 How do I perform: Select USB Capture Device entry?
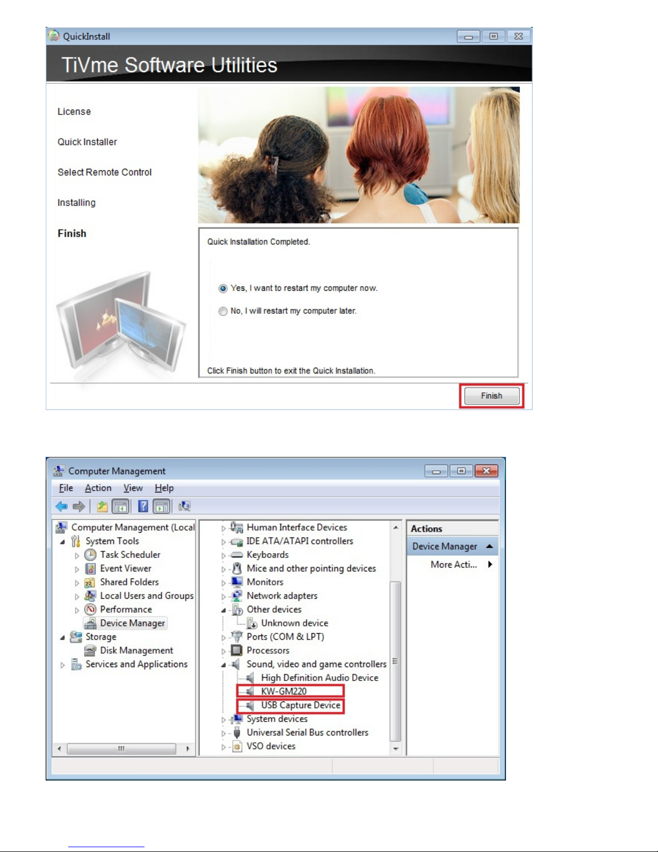(x=301, y=705)
